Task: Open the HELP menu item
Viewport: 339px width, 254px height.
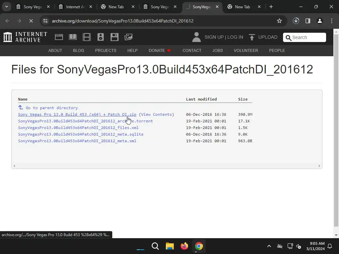Action: (132, 51)
